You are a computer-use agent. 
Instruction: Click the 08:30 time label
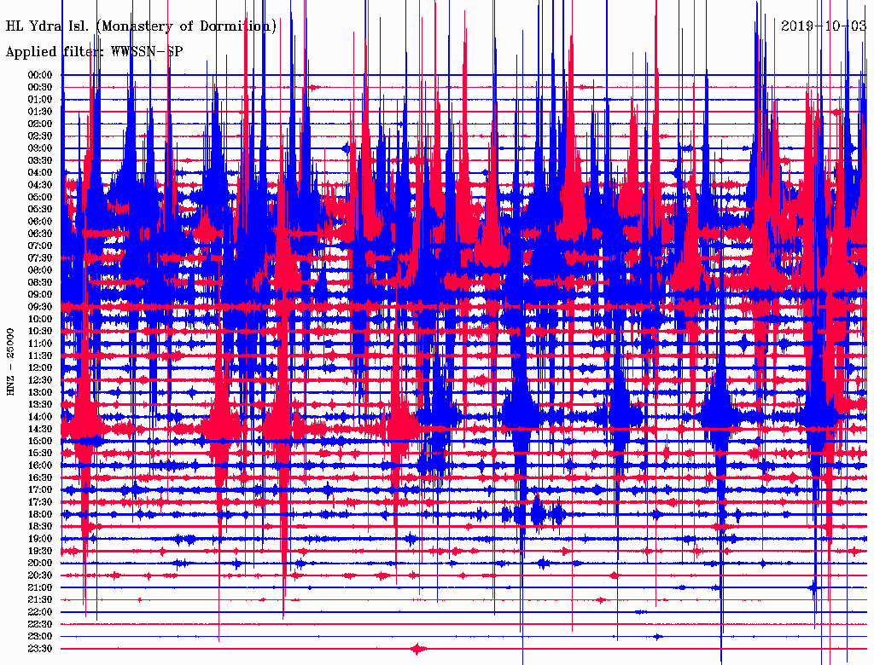pos(40,283)
